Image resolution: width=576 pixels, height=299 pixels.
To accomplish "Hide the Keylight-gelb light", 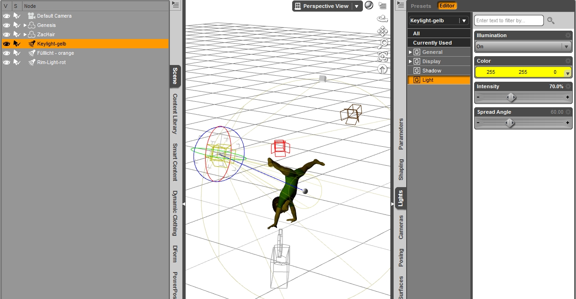I will click(x=7, y=44).
